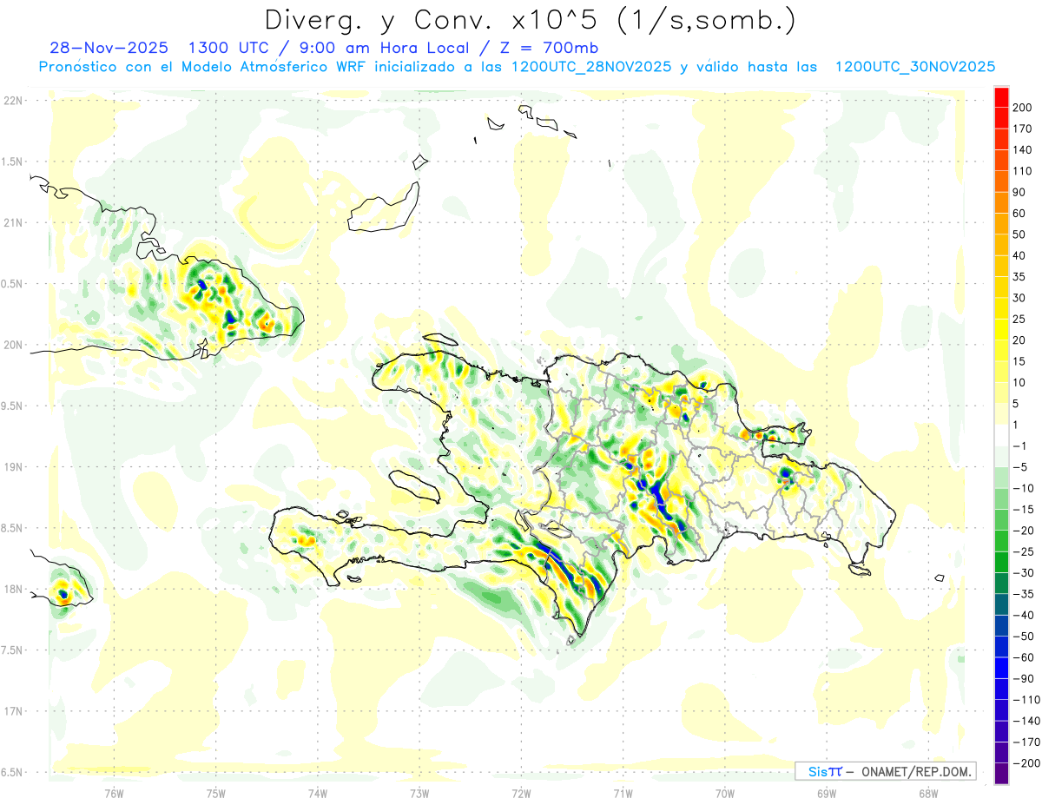Click the '1.5N' latitude label
This screenshot has height=805, width=1042.
(x=13, y=162)
